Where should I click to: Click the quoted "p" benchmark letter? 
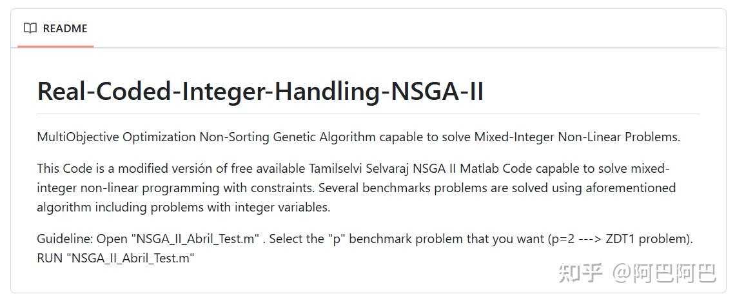point(335,239)
